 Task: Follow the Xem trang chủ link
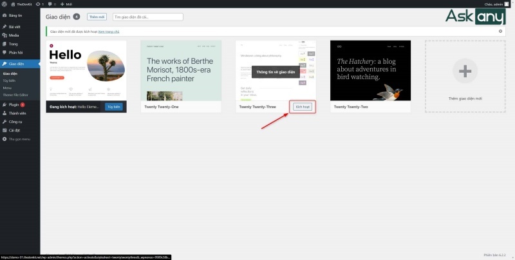click(109, 32)
